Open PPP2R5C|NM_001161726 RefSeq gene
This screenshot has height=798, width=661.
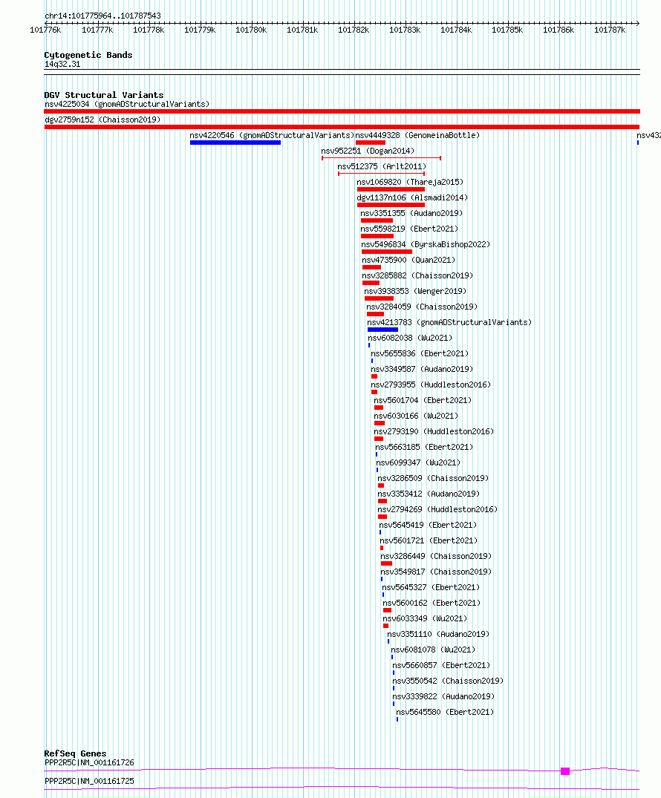(89, 763)
